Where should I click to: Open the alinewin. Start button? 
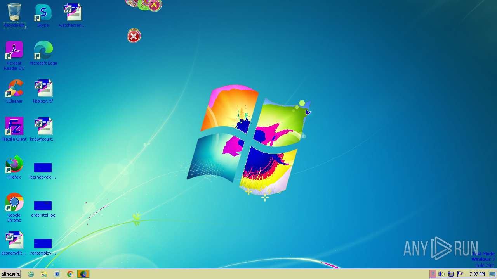pyautogui.click(x=11, y=274)
